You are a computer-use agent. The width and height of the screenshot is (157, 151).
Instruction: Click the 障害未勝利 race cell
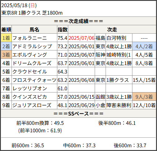click(119, 105)
